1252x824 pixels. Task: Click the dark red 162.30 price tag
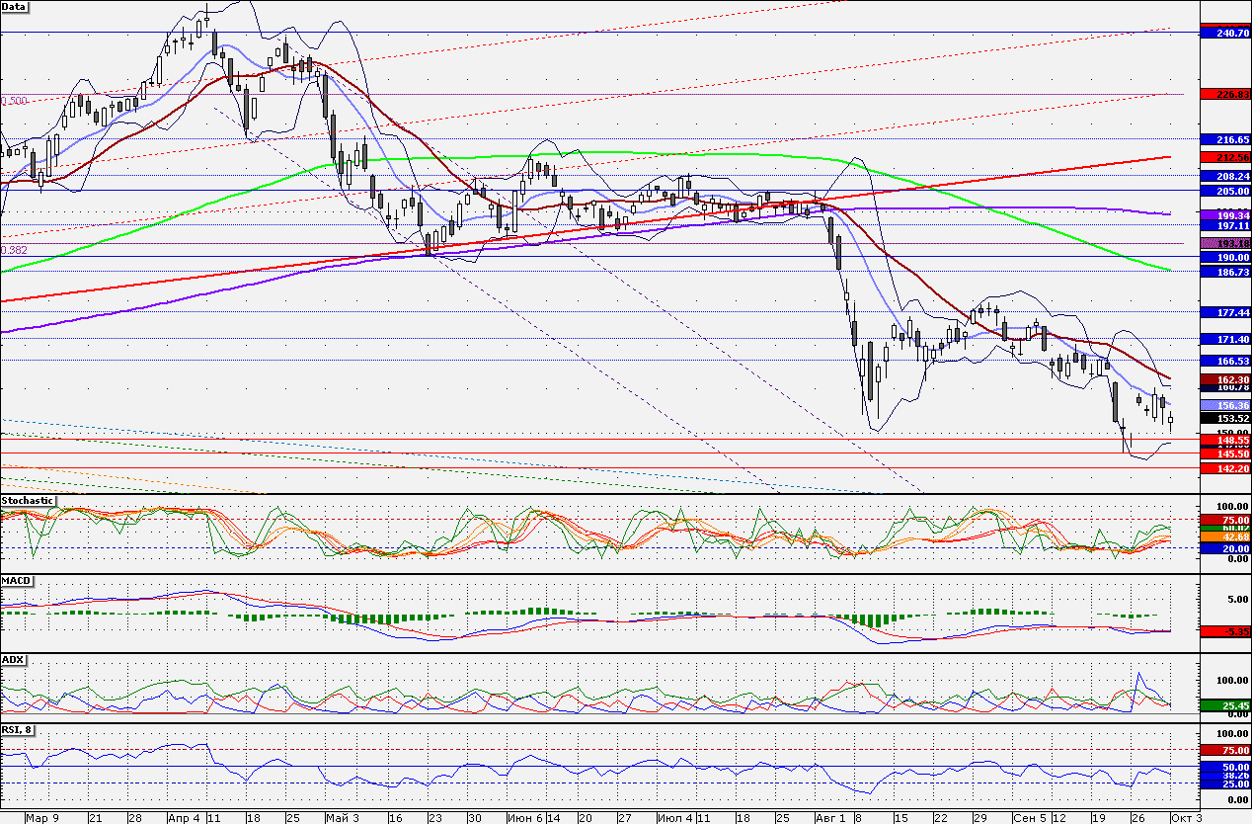1222,379
